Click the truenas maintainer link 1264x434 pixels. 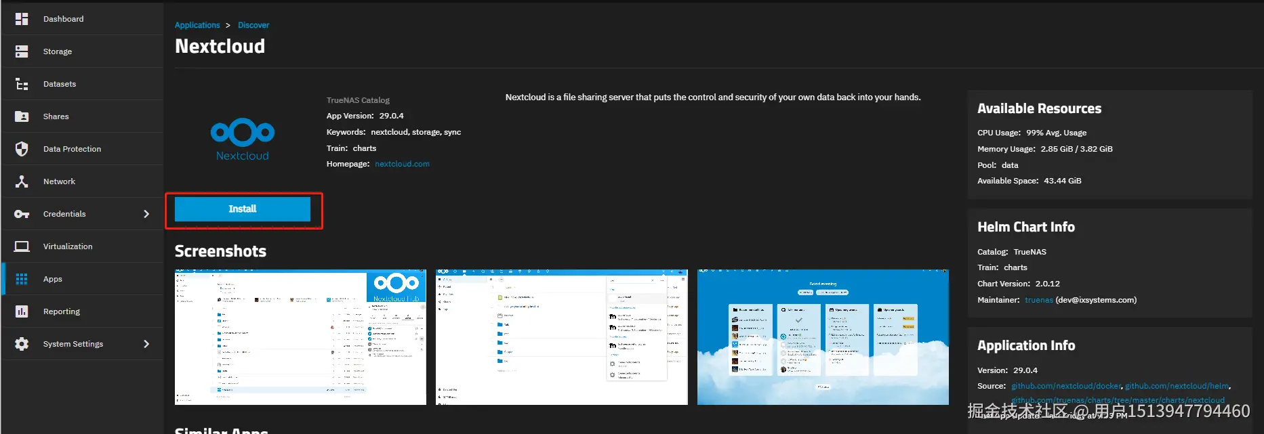[x=1039, y=300]
